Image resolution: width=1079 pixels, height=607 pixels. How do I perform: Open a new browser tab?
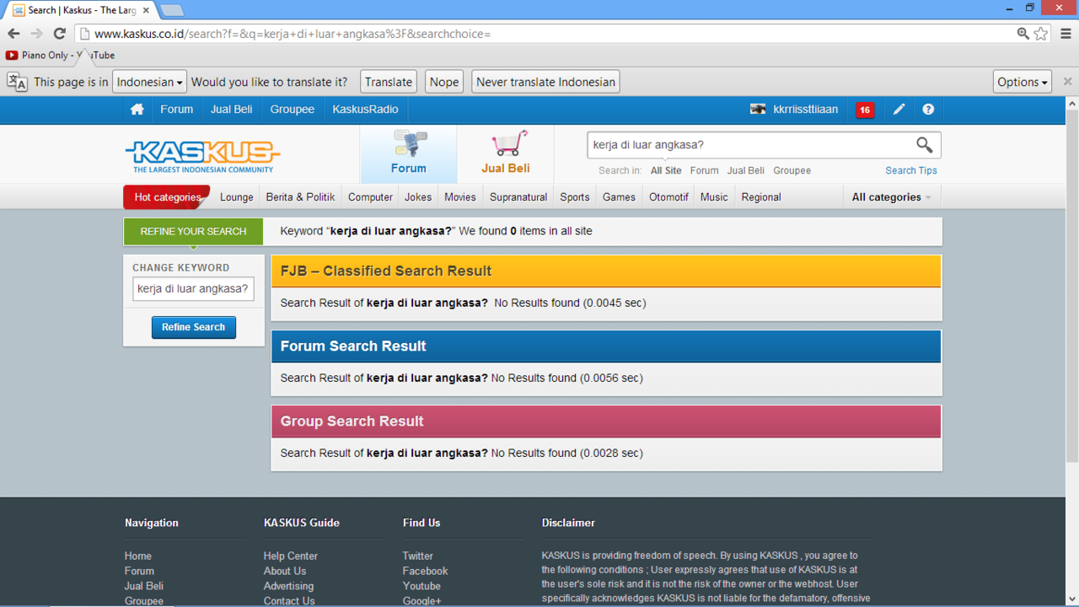pos(171,10)
